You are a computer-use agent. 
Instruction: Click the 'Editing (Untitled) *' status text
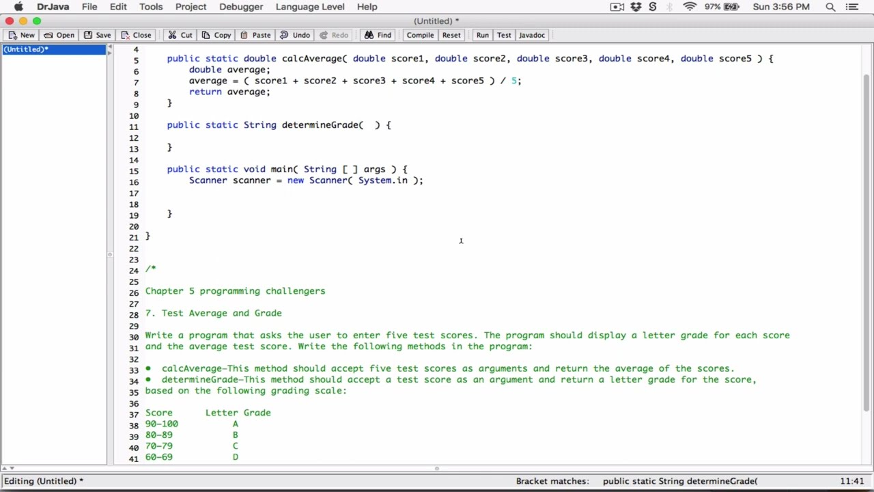point(43,481)
